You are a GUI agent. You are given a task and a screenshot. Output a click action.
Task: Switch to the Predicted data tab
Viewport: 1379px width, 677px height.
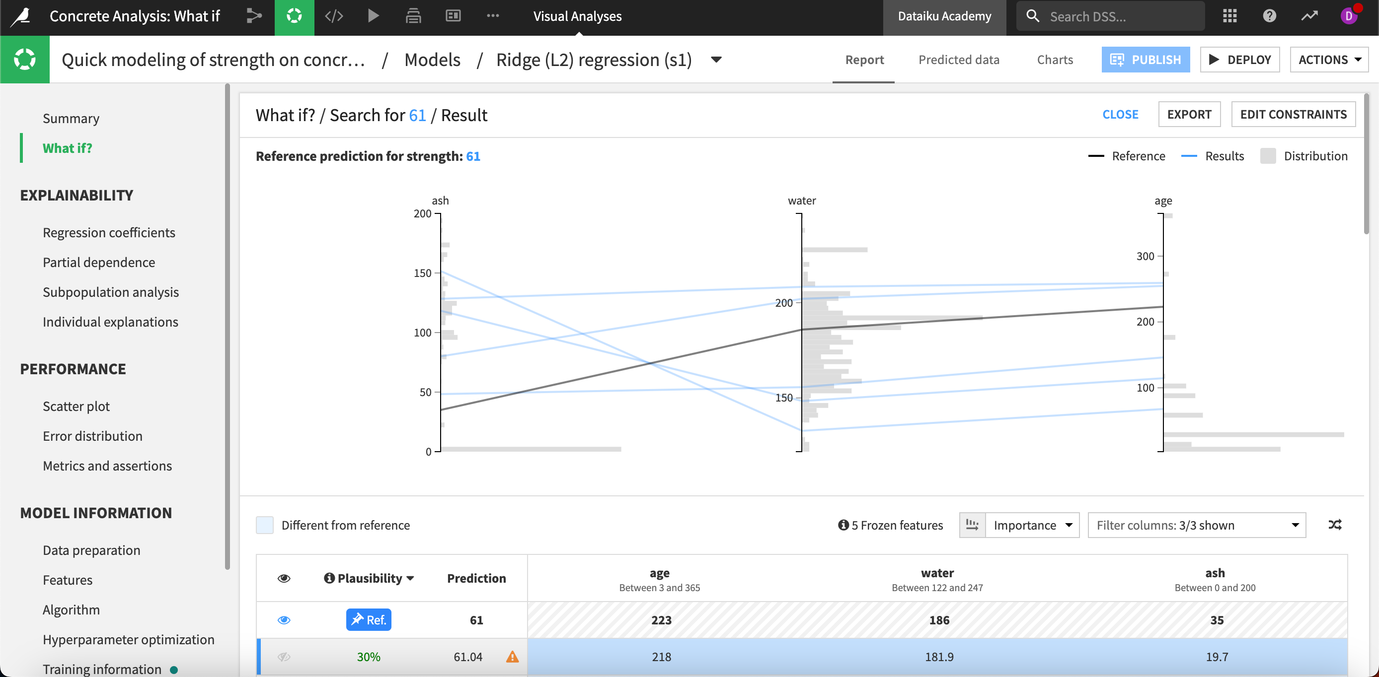(959, 59)
